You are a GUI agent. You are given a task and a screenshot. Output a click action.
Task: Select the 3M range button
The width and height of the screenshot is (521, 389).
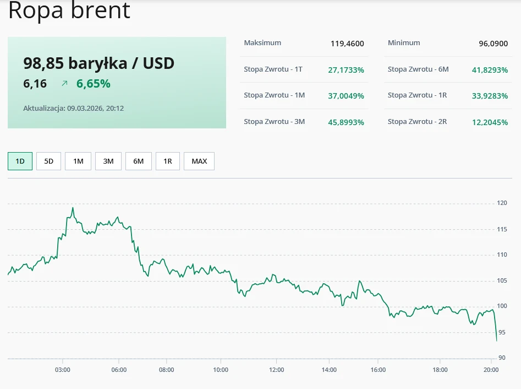(108, 161)
